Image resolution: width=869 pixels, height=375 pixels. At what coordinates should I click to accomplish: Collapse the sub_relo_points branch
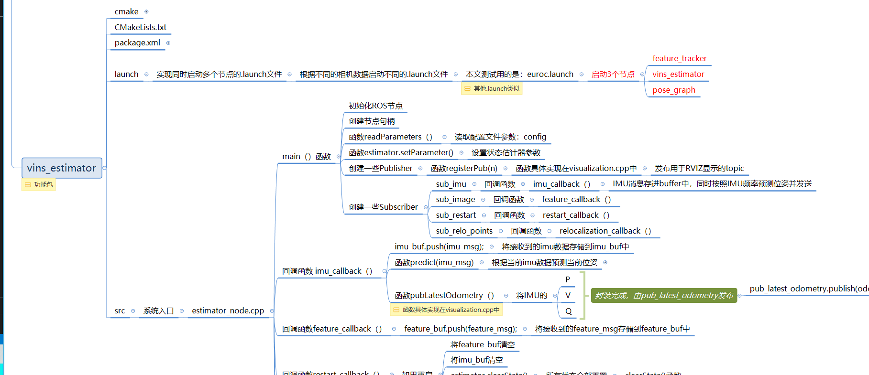[501, 231]
